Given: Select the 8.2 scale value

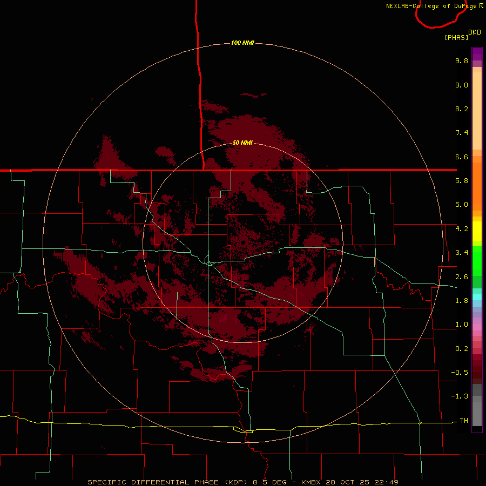Looking at the screenshot, I should click(x=462, y=109).
